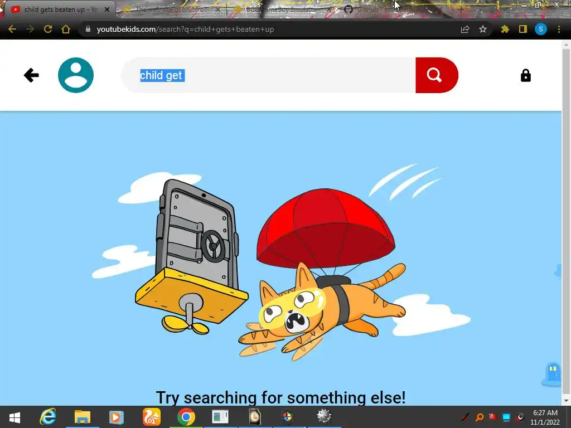
Task: Go back with the browser back arrow
Action: tap(12, 29)
